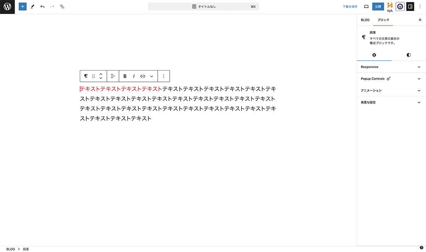Viewport: 426px width, 252px height.
Task: Select the pencil tools icon
Action: point(32,7)
